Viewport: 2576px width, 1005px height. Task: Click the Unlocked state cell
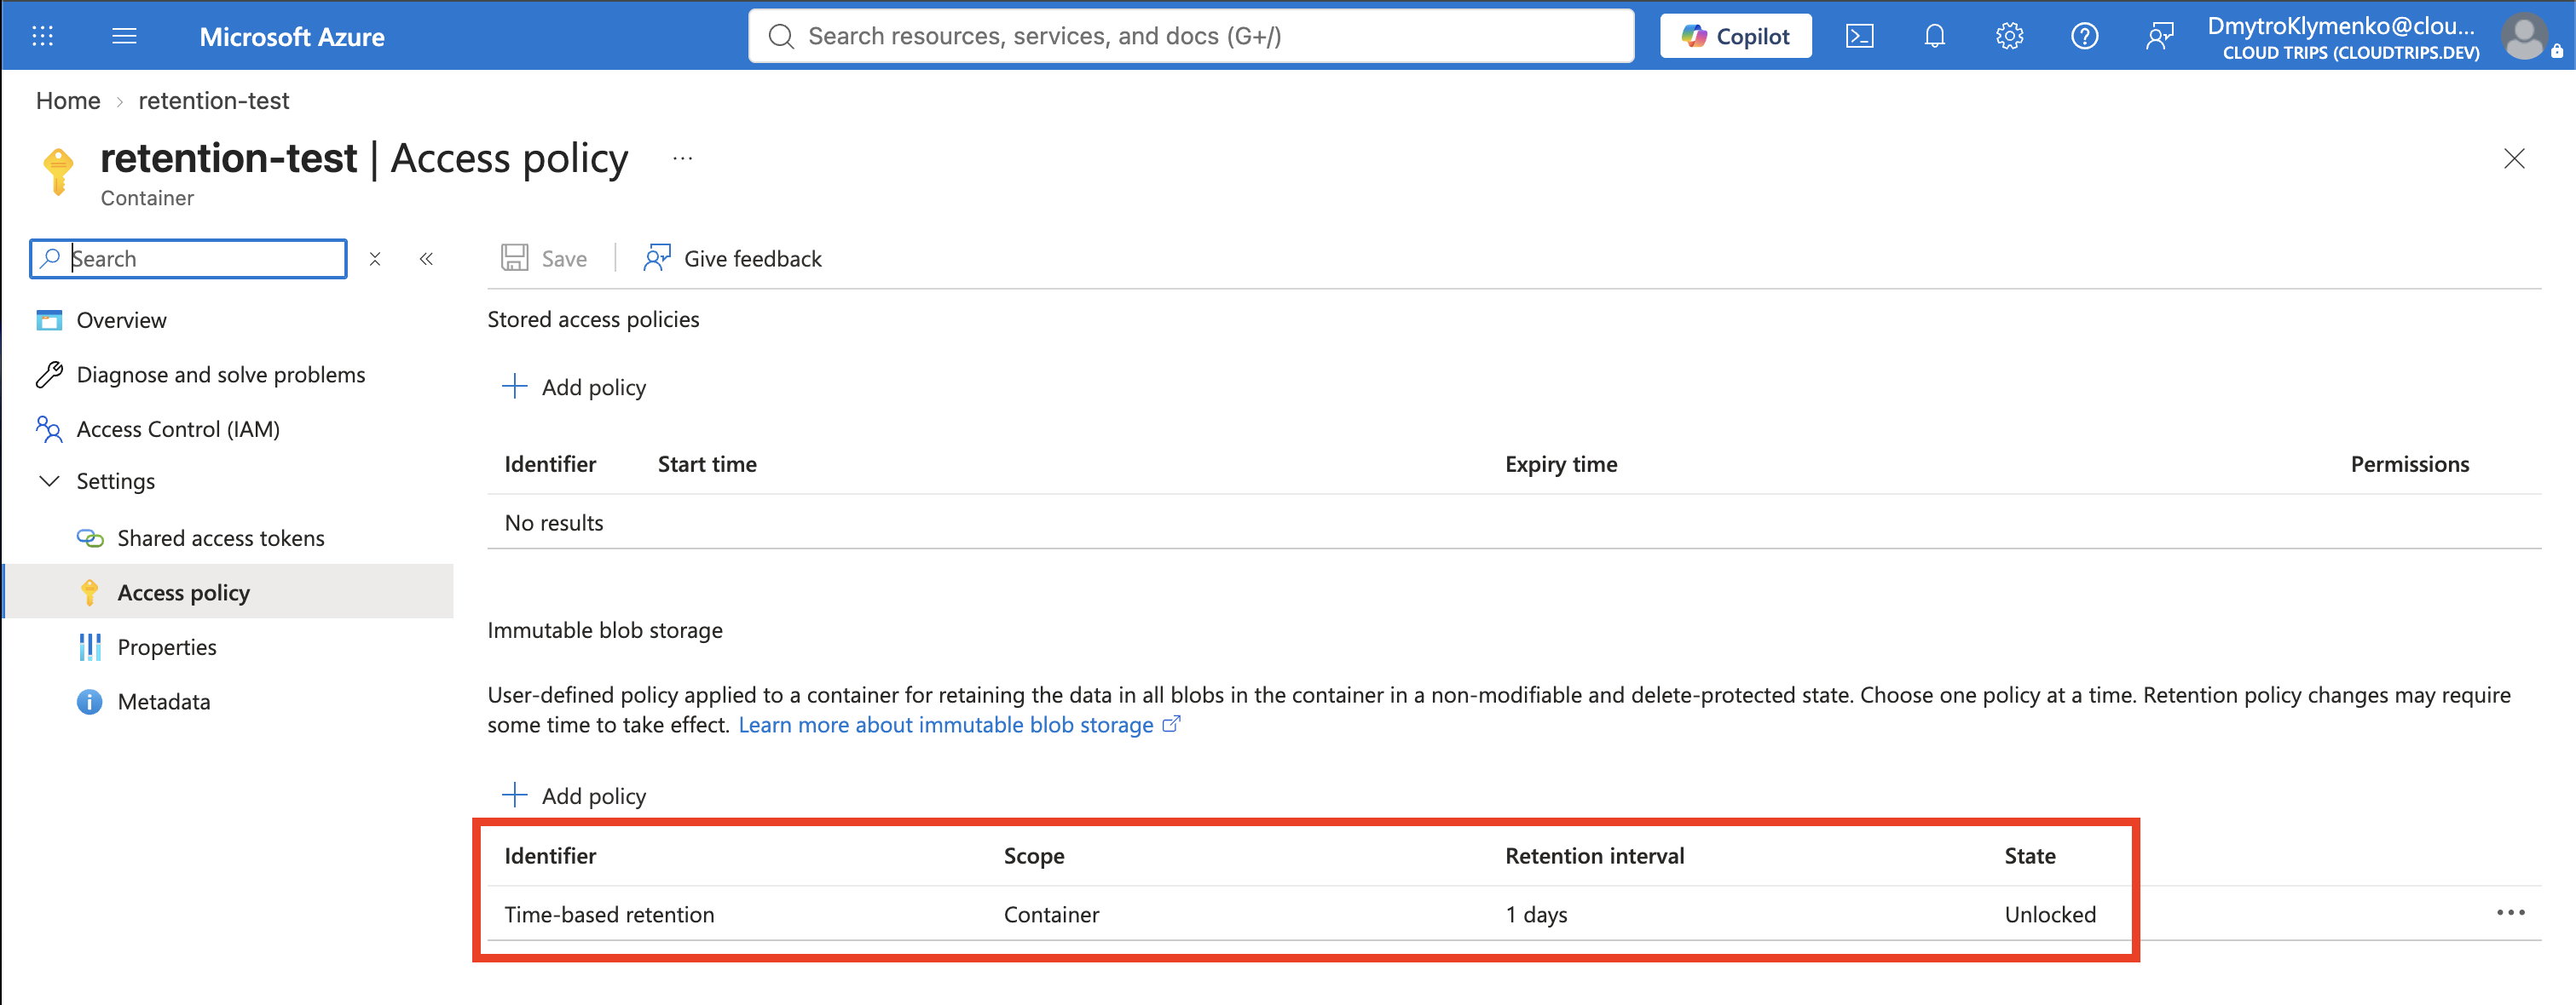pyautogui.click(x=2050, y=915)
